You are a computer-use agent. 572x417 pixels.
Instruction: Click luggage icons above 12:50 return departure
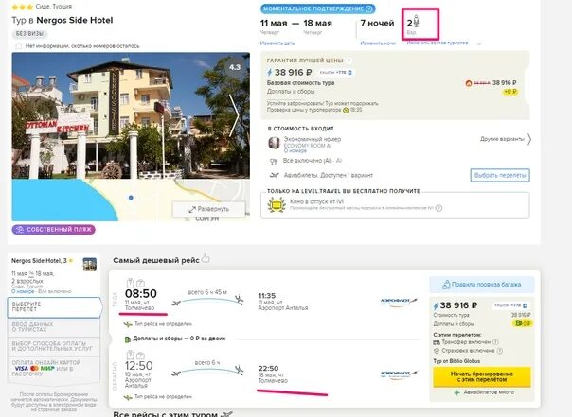tap(135, 355)
